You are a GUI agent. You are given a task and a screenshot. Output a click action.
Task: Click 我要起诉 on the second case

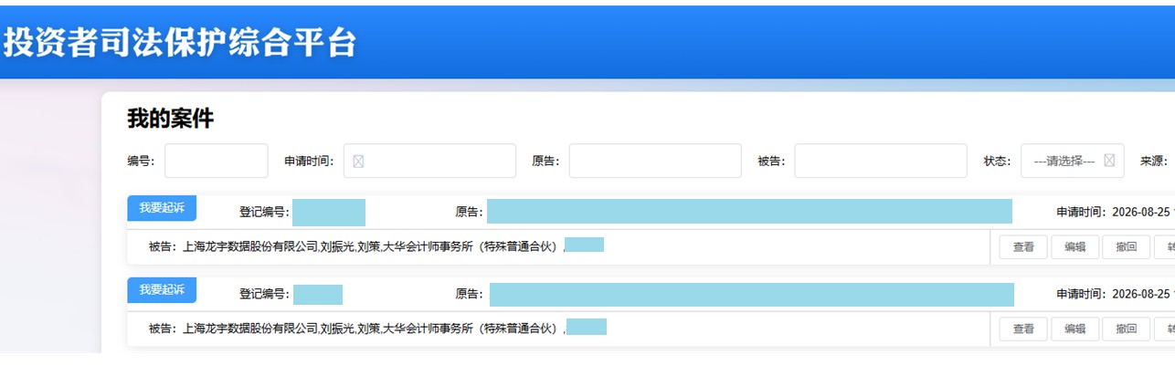point(162,290)
